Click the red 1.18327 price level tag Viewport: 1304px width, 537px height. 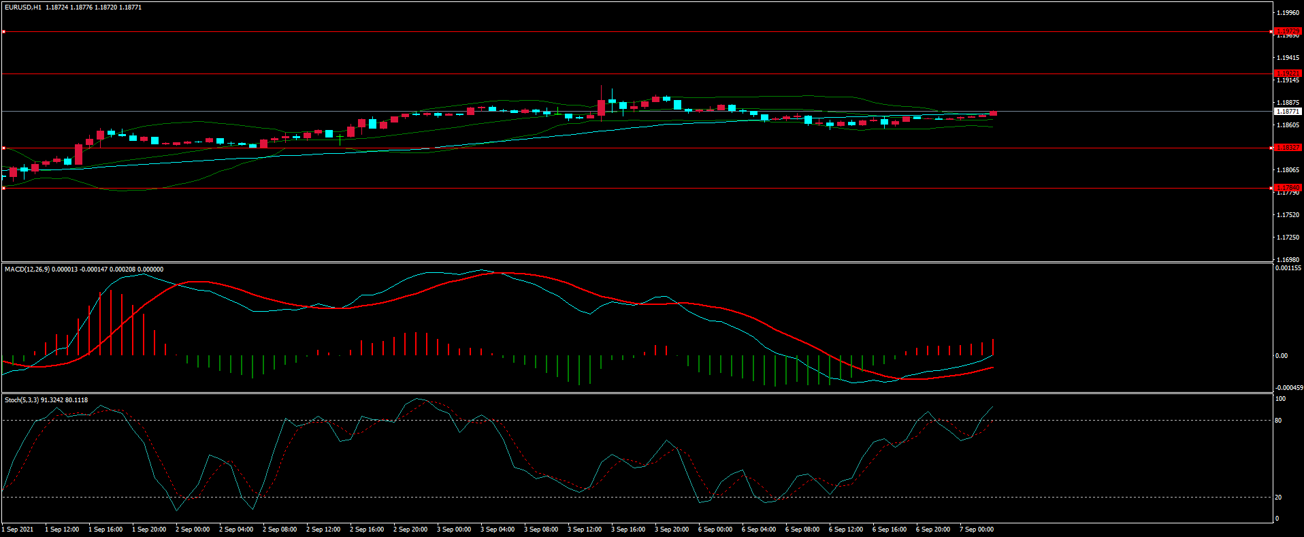(1287, 148)
